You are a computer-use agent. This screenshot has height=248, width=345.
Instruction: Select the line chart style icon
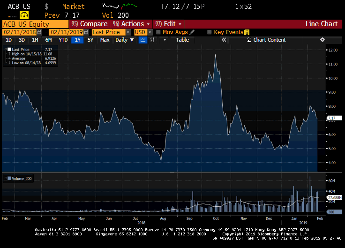[143, 40]
